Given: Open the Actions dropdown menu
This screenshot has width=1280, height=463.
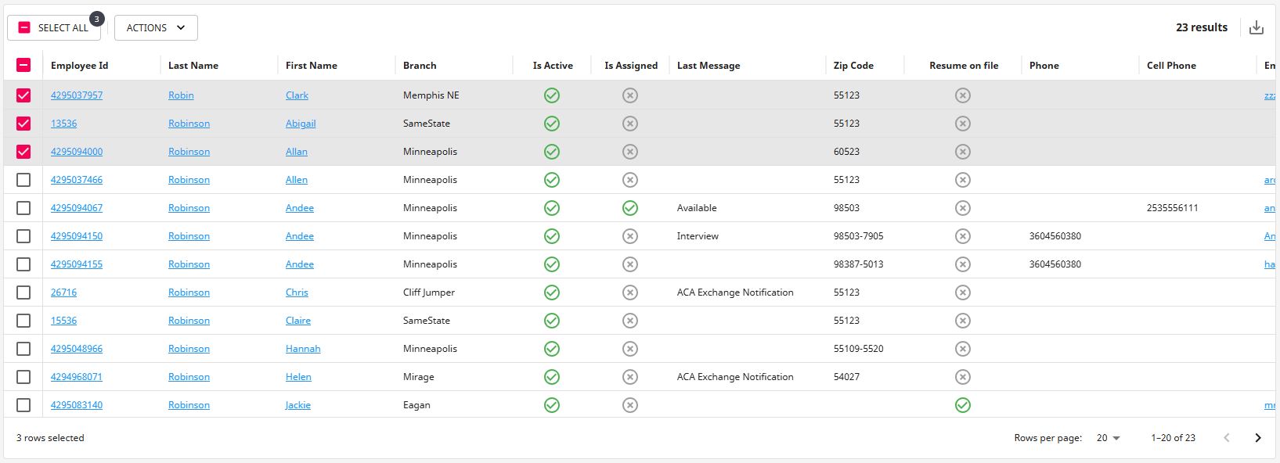Looking at the screenshot, I should [156, 27].
